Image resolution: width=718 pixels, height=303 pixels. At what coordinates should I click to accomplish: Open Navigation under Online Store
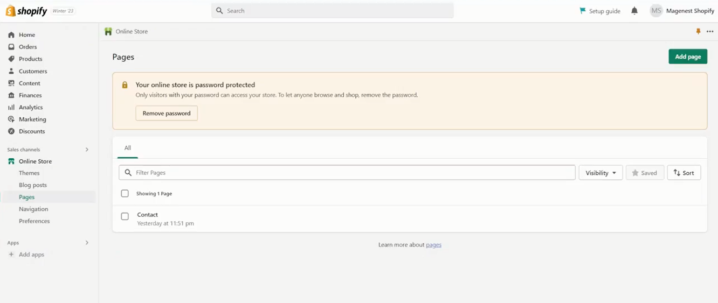coord(33,209)
